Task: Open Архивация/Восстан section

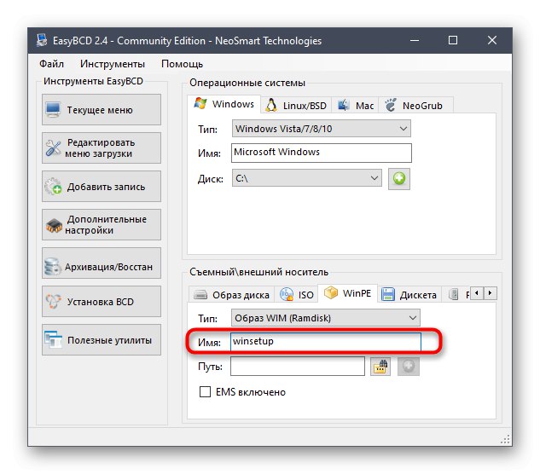Action: point(102,263)
